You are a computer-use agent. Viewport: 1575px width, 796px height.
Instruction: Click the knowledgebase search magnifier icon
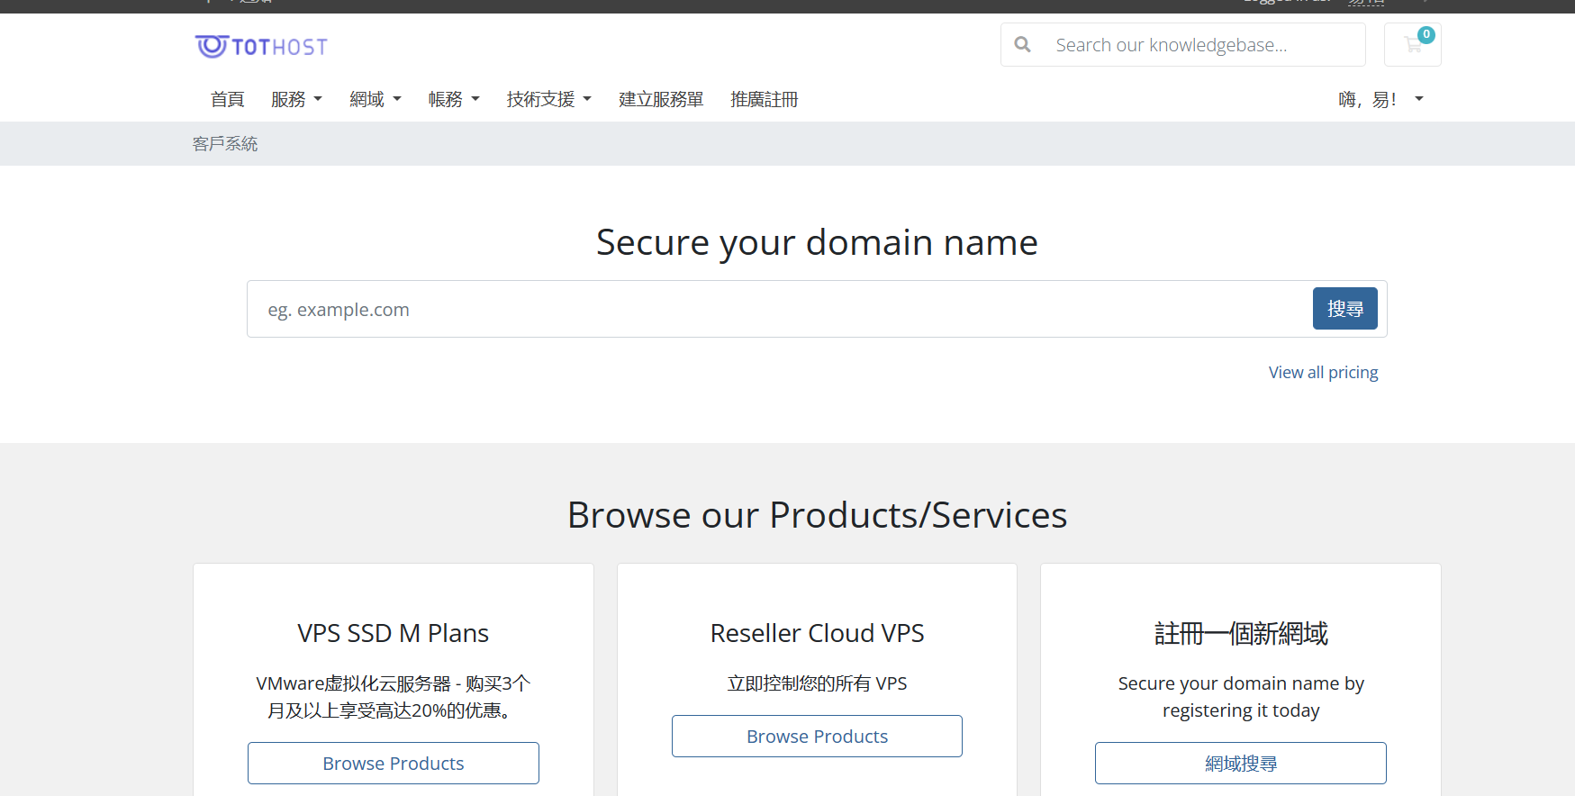click(1022, 45)
